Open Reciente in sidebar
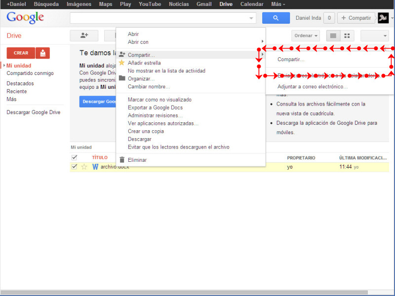Screen dimensions: 395x296 pos(17,91)
